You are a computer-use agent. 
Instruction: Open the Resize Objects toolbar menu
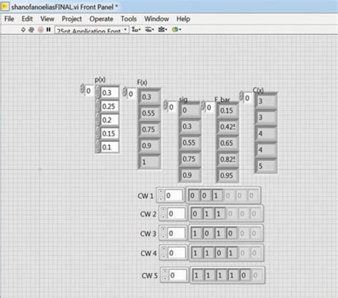163,29
